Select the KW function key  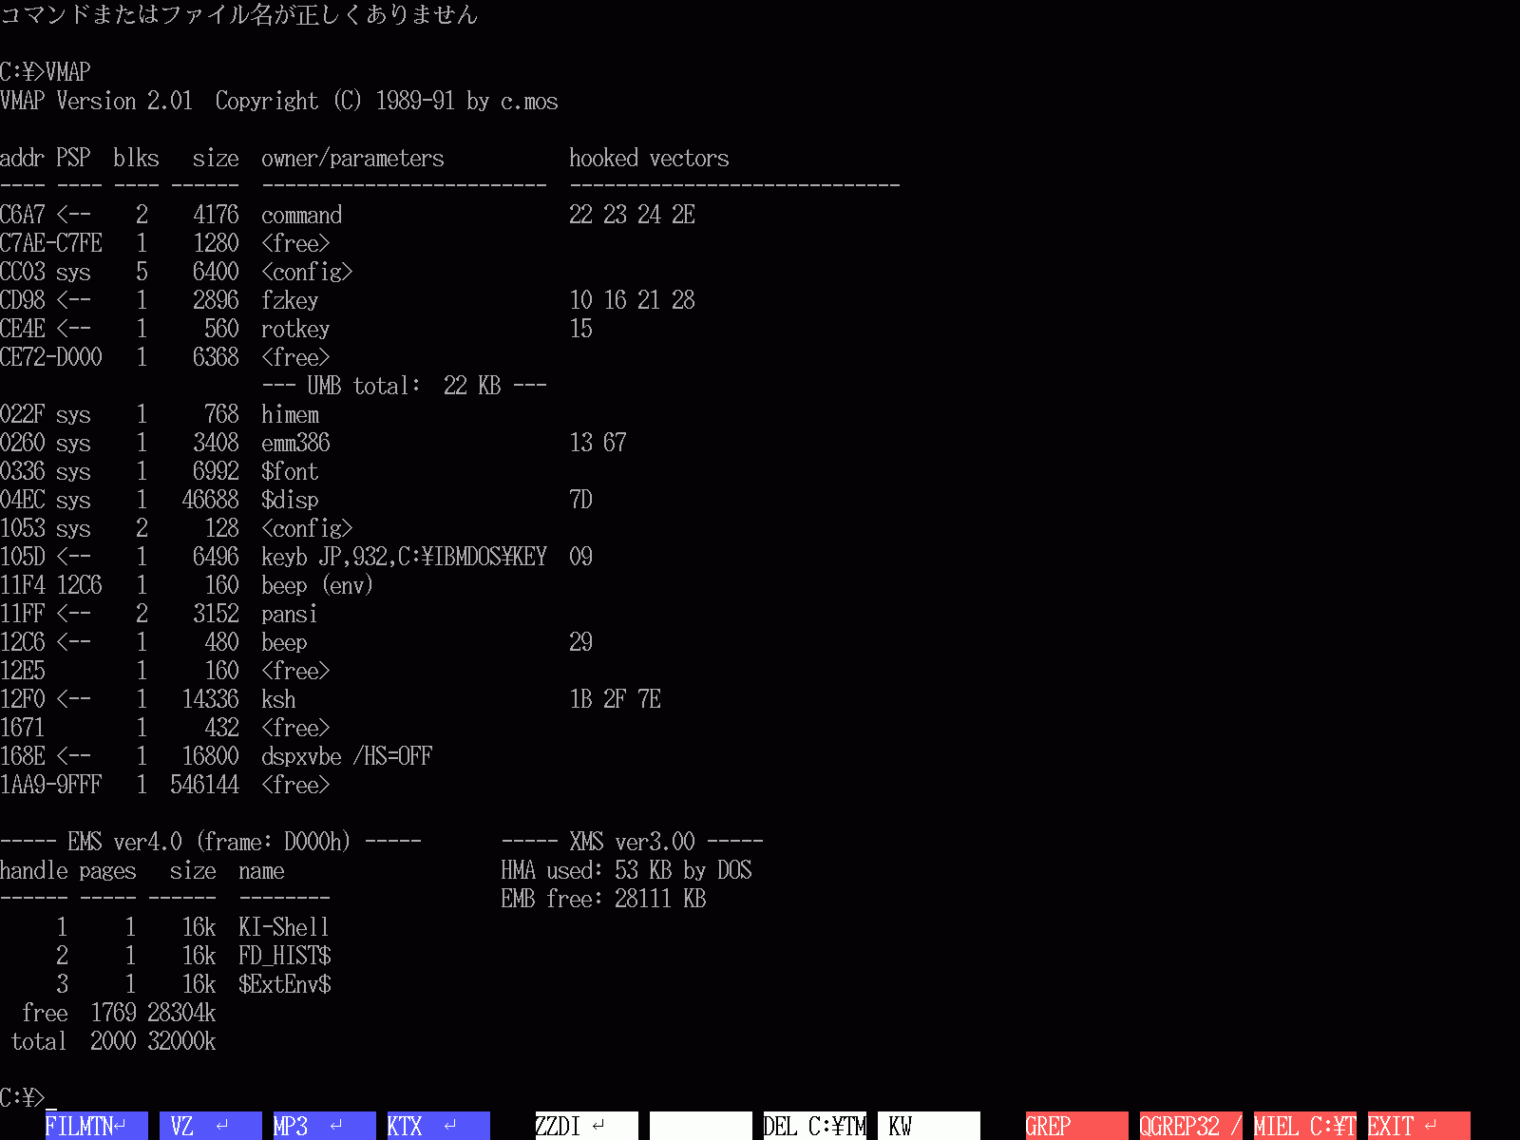(928, 1126)
